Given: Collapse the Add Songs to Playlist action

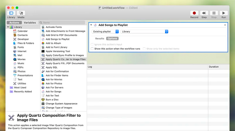Looking at the screenshot, I should (x=91, y=25).
